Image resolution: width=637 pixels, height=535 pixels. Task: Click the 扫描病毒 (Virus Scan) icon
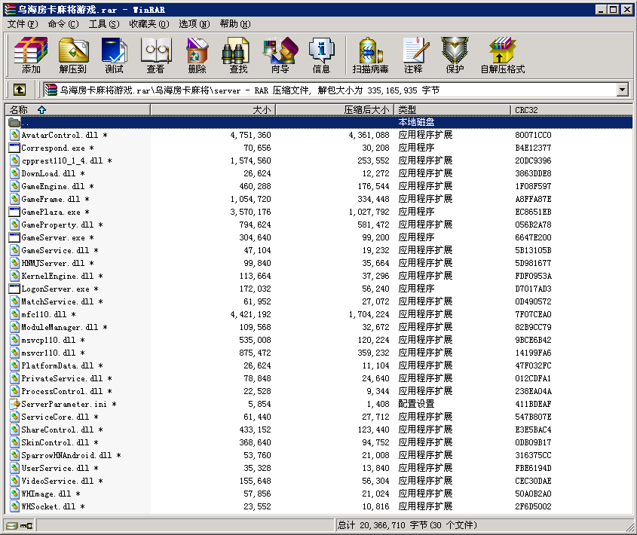[370, 56]
